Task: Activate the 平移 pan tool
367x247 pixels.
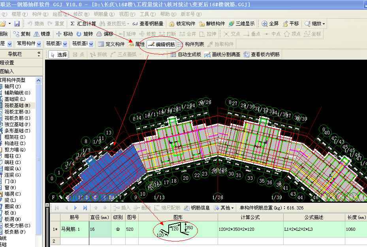Action: (291, 24)
